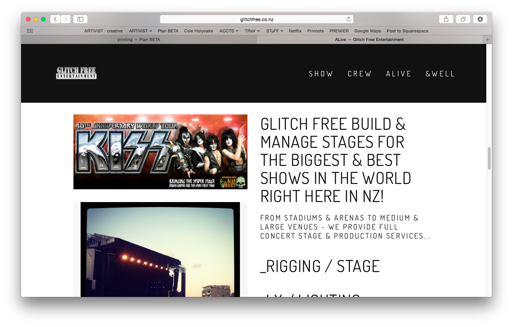513x327 pixels.
Task: Click the page's vertical scrollbar thumb
Action: click(x=489, y=158)
